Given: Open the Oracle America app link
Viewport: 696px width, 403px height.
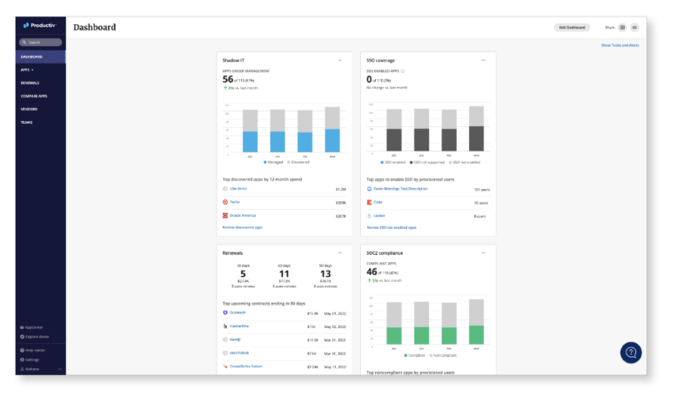Looking at the screenshot, I should 243,216.
